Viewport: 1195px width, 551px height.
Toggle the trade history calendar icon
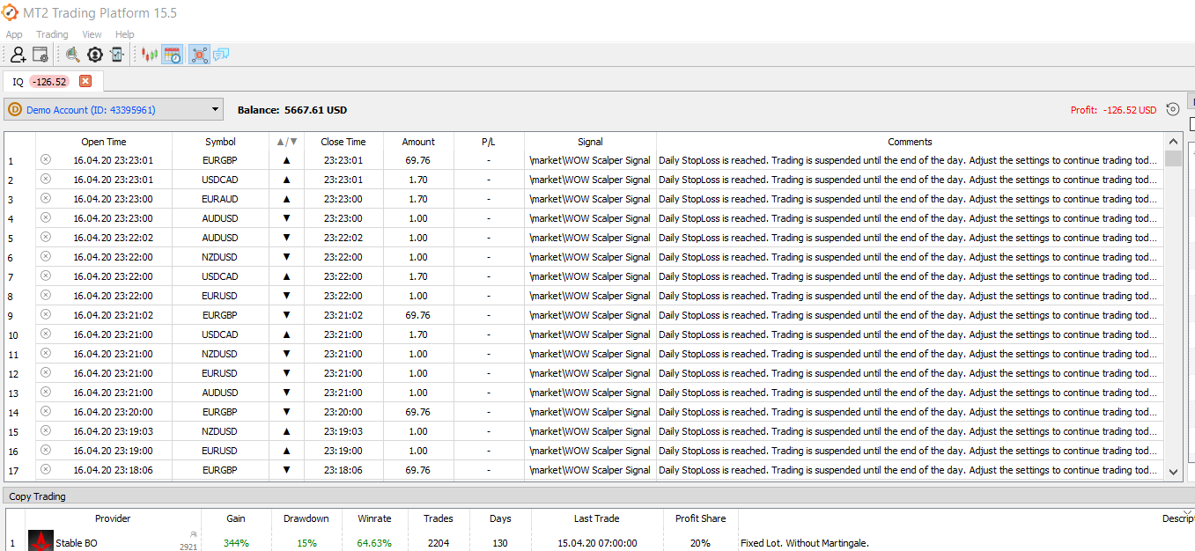click(x=173, y=55)
